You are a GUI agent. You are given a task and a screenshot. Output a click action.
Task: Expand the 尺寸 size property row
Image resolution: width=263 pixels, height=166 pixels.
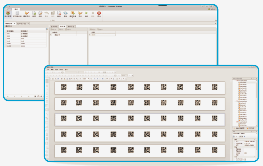pos(235,141)
